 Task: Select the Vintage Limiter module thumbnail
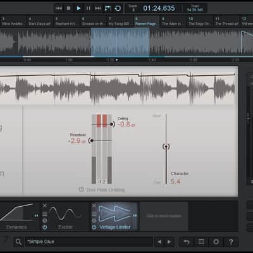pyautogui.click(x=115, y=214)
